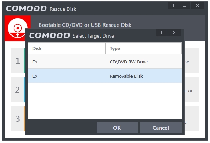Click empty area of the drive list
The width and height of the screenshot is (210, 143).
pos(105,101)
